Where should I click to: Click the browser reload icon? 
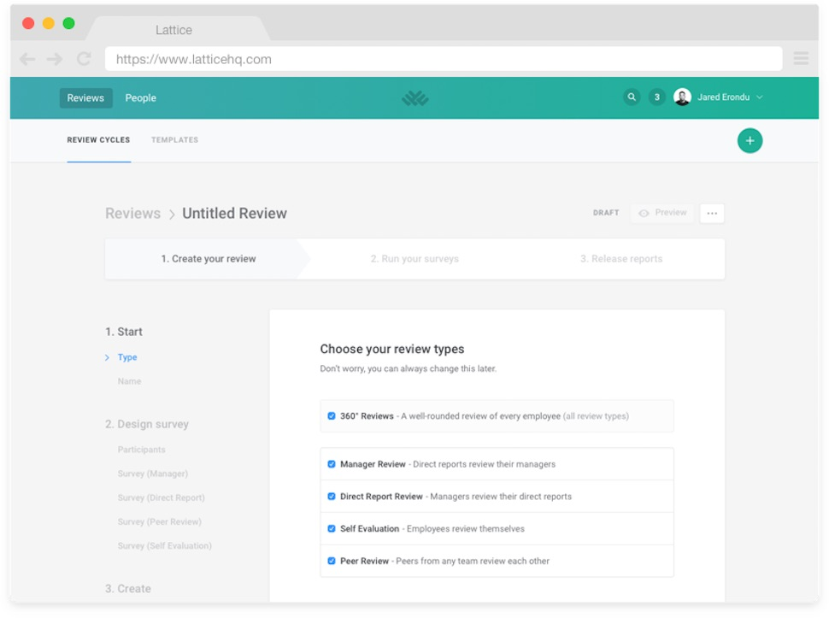[83, 58]
